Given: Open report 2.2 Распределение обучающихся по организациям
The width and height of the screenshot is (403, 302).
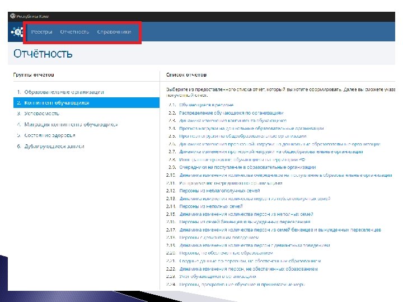Looking at the screenshot, I should click(x=231, y=113).
